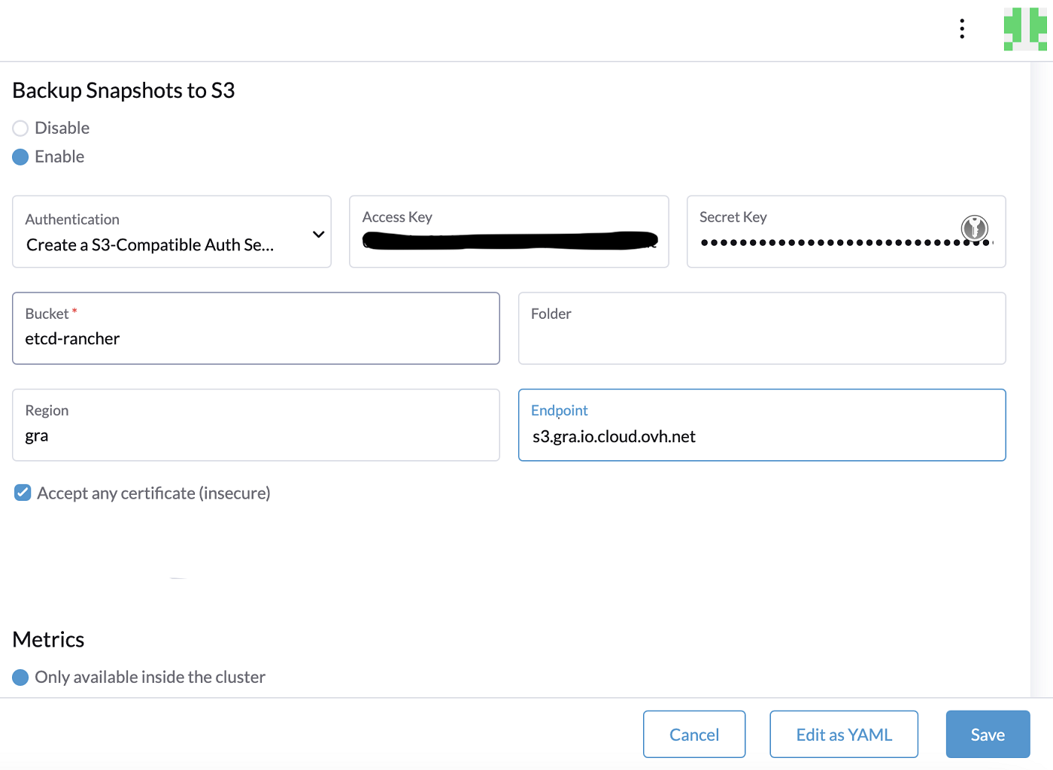Click the green application logo
The image size is (1053, 770).
point(1024,30)
